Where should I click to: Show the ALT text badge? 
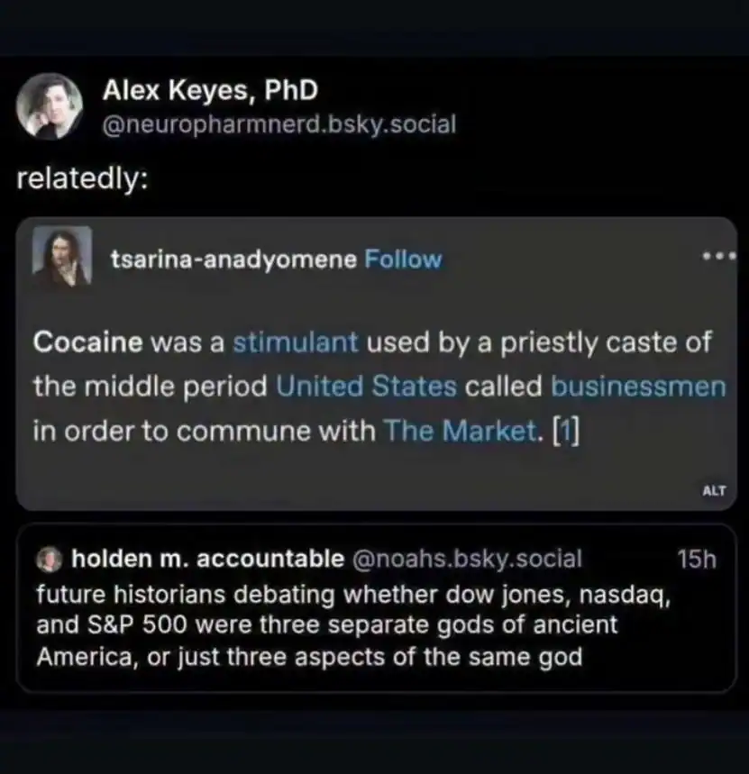[713, 491]
